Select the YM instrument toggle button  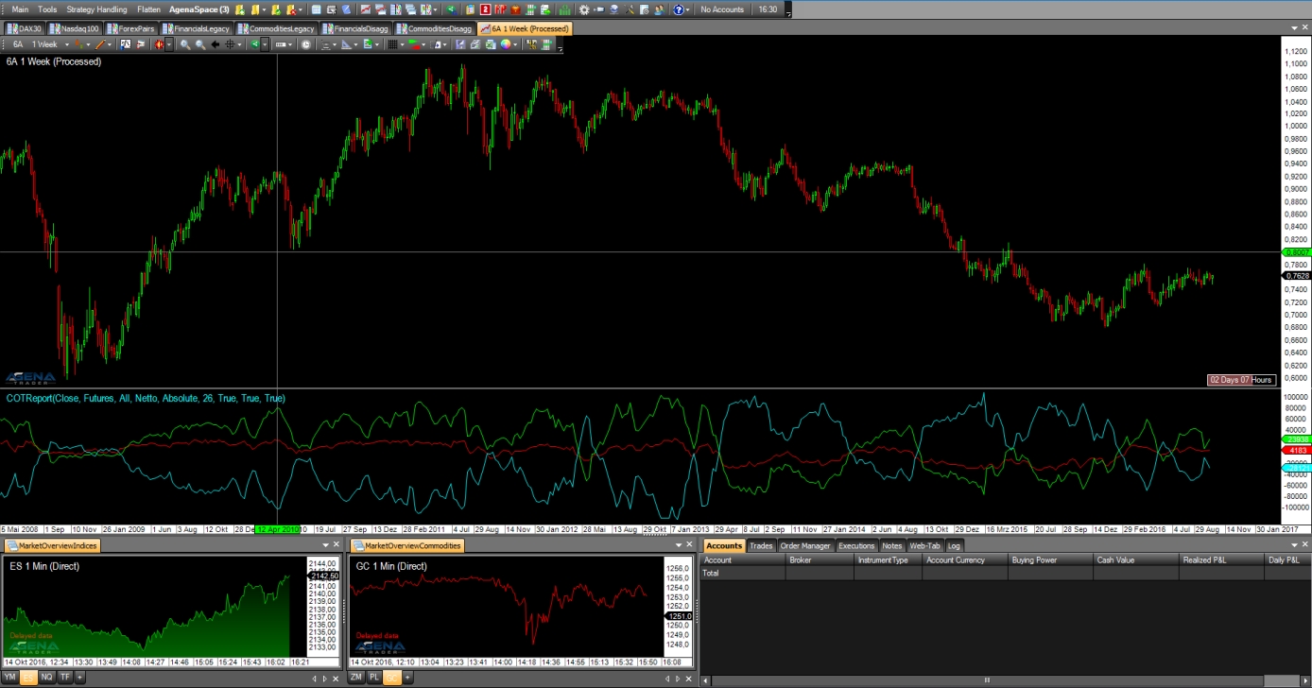pyautogui.click(x=10, y=677)
